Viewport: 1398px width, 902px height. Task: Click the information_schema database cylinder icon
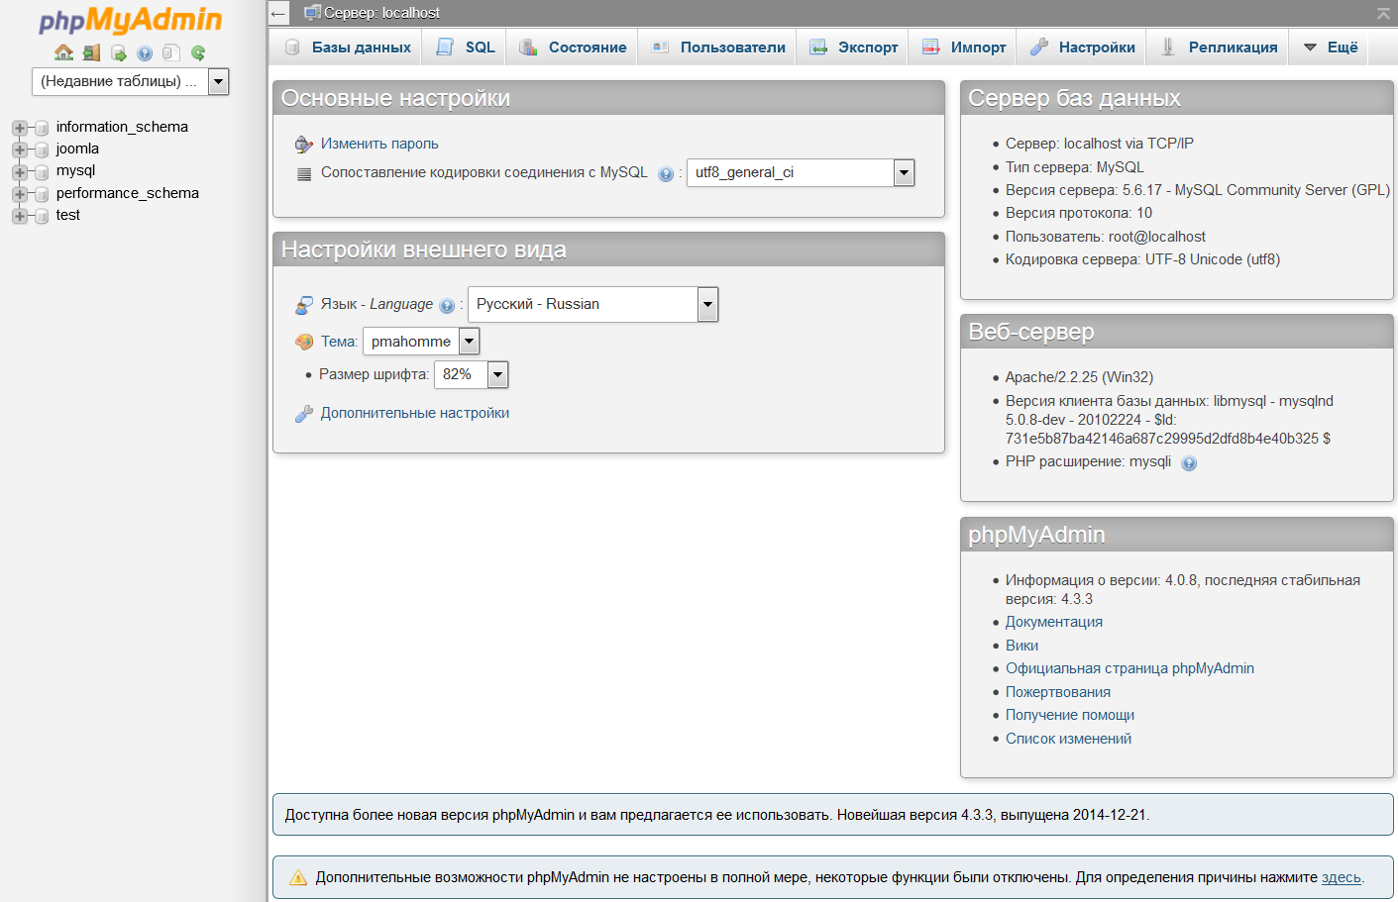coord(42,128)
